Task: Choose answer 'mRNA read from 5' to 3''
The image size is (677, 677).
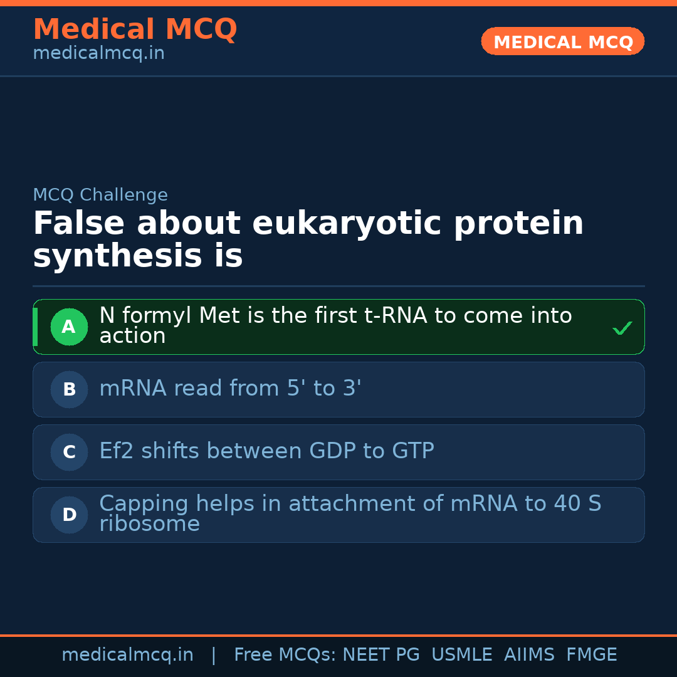Action: pyautogui.click(x=230, y=389)
